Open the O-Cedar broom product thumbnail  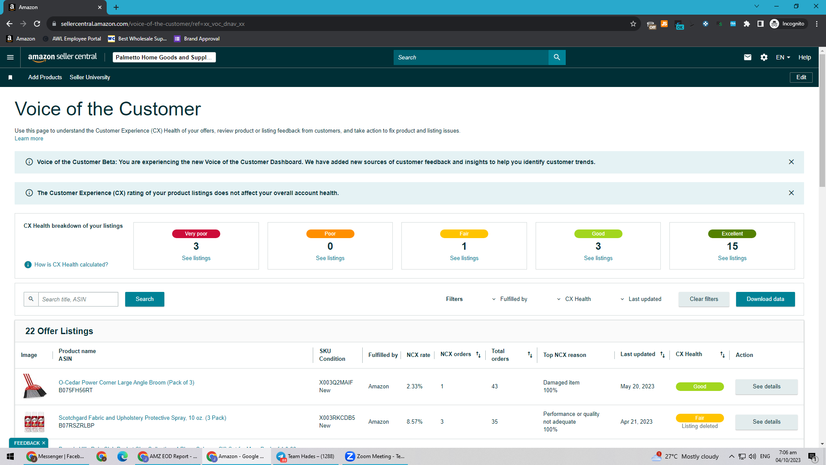tap(34, 386)
